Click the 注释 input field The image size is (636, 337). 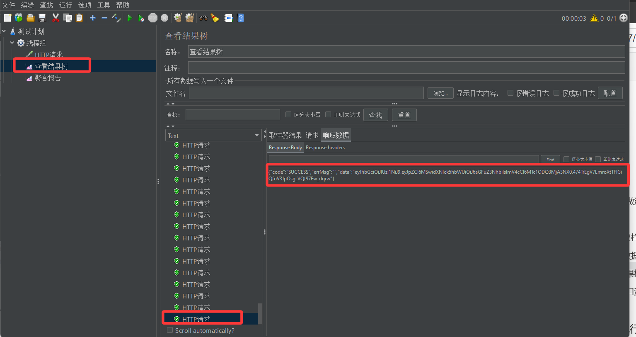point(406,68)
